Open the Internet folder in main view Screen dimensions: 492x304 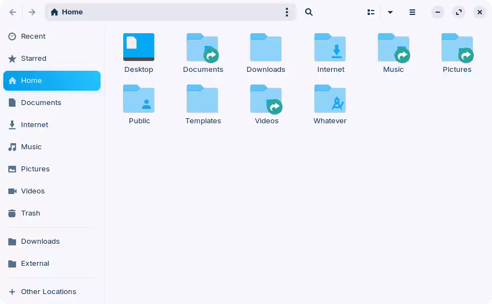(330, 48)
